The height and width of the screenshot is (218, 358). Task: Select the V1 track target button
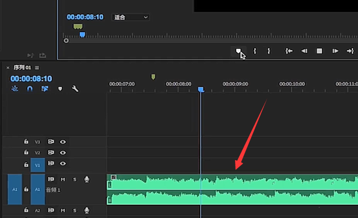pyautogui.click(x=38, y=165)
